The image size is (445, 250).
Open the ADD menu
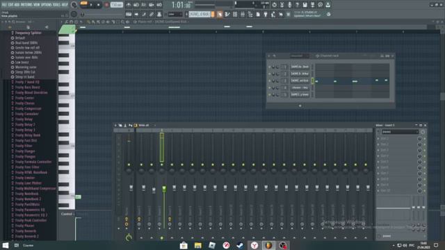17,5
